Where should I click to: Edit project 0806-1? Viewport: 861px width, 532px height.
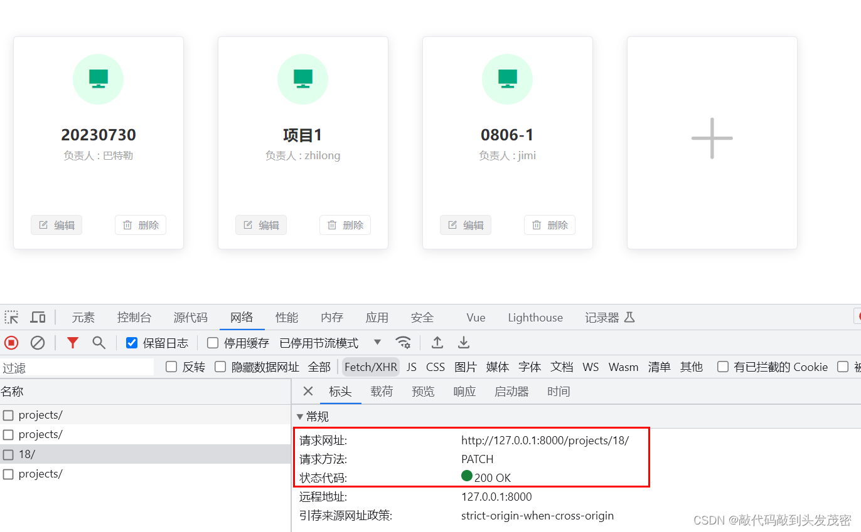tap(466, 225)
